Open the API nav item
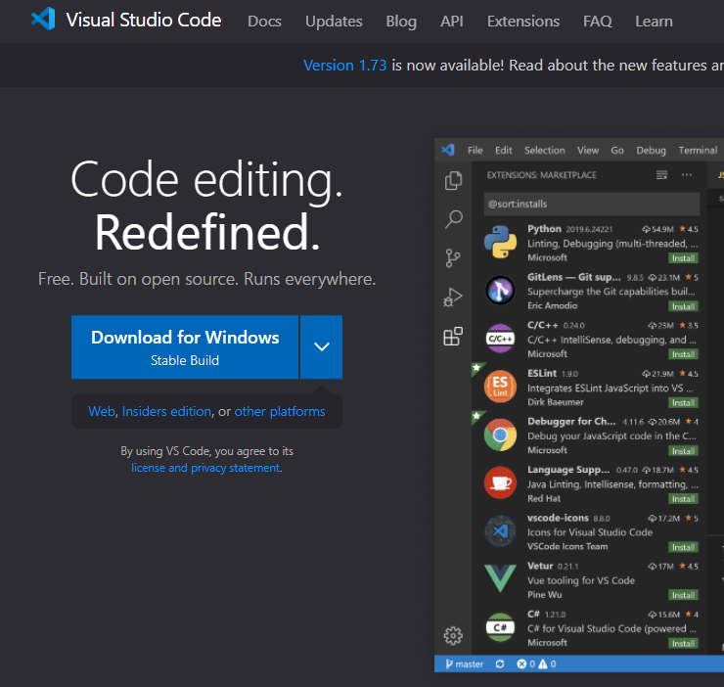This screenshot has width=724, height=687. (452, 22)
